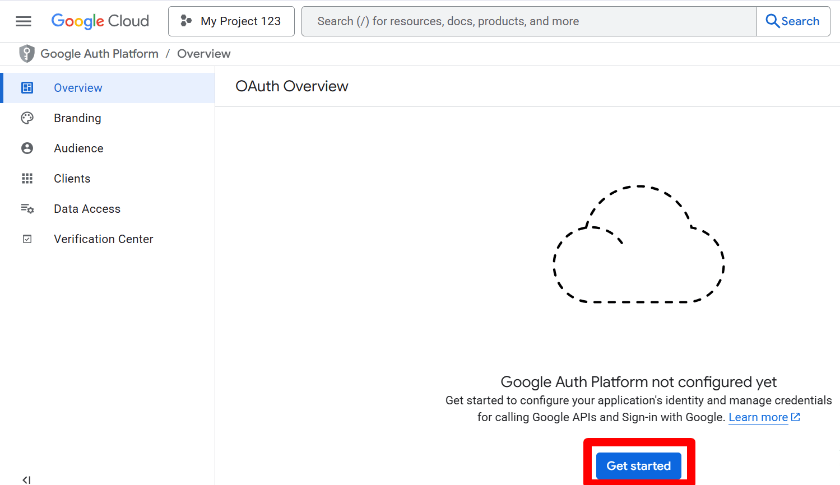Click the Search button with magnifier

pyautogui.click(x=793, y=21)
